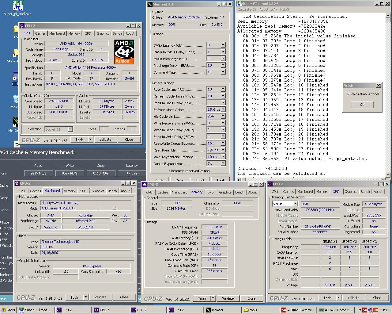Click DRAM Frequency value 331.1 MHz
This screenshot has width=392, height=314.
214,227
